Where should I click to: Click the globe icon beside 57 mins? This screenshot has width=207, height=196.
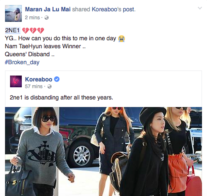click(49, 86)
